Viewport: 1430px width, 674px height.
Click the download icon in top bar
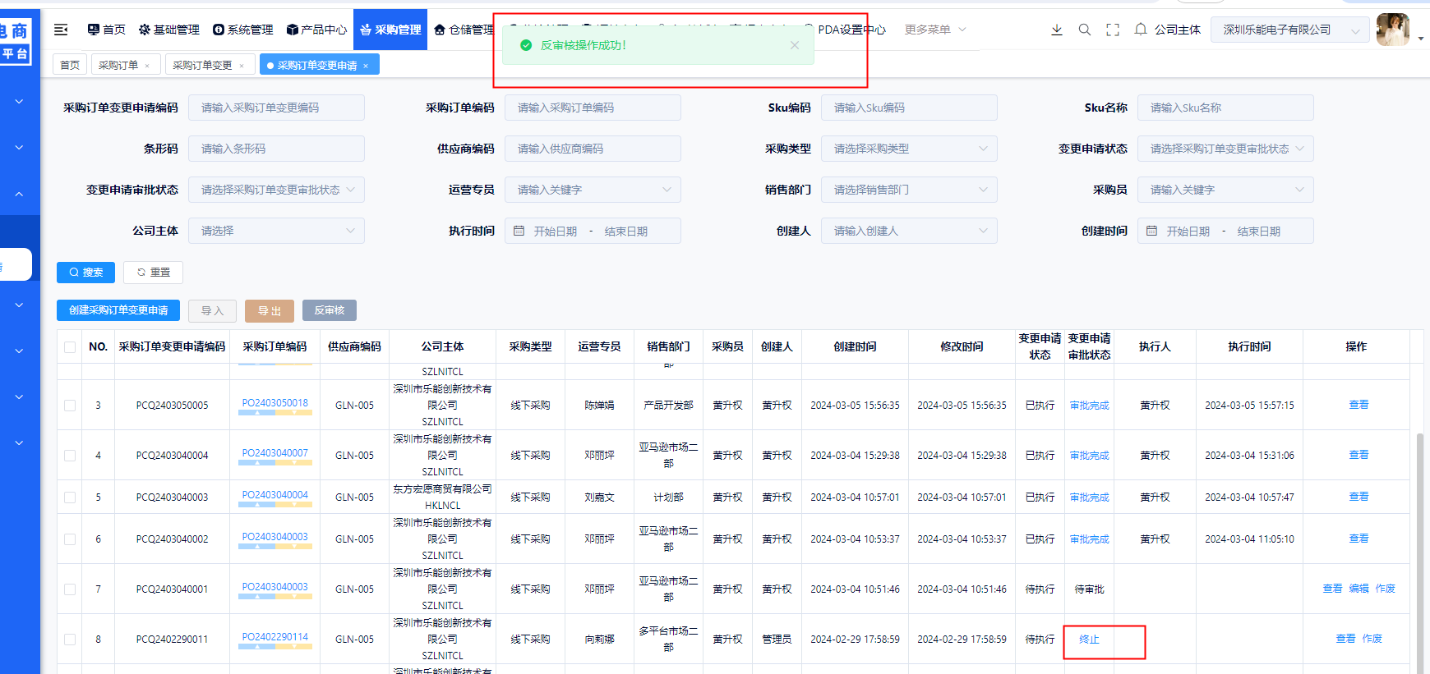coord(1057,30)
